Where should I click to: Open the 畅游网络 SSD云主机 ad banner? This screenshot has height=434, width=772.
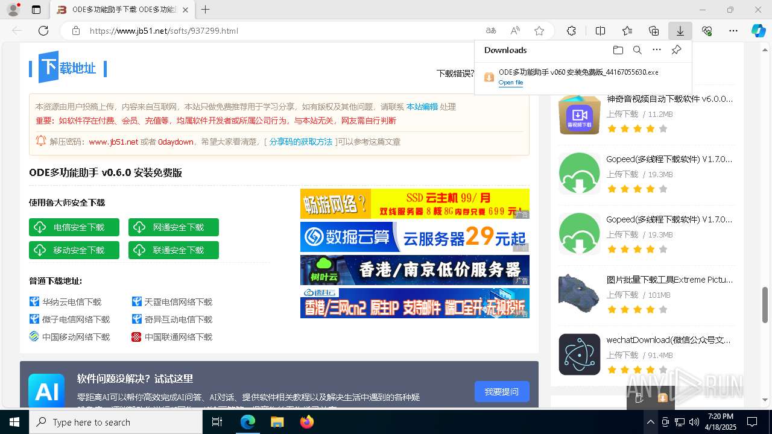pyautogui.click(x=415, y=204)
